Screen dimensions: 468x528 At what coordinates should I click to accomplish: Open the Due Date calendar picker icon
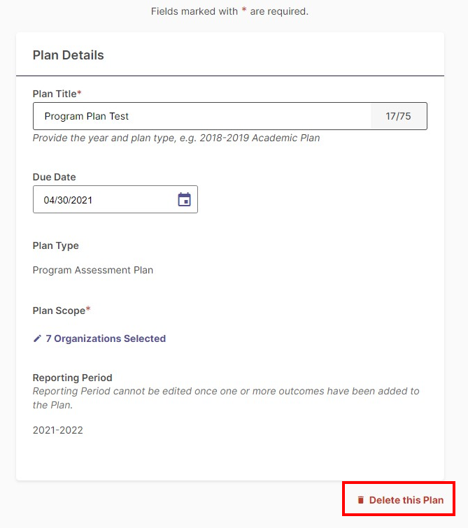click(184, 199)
